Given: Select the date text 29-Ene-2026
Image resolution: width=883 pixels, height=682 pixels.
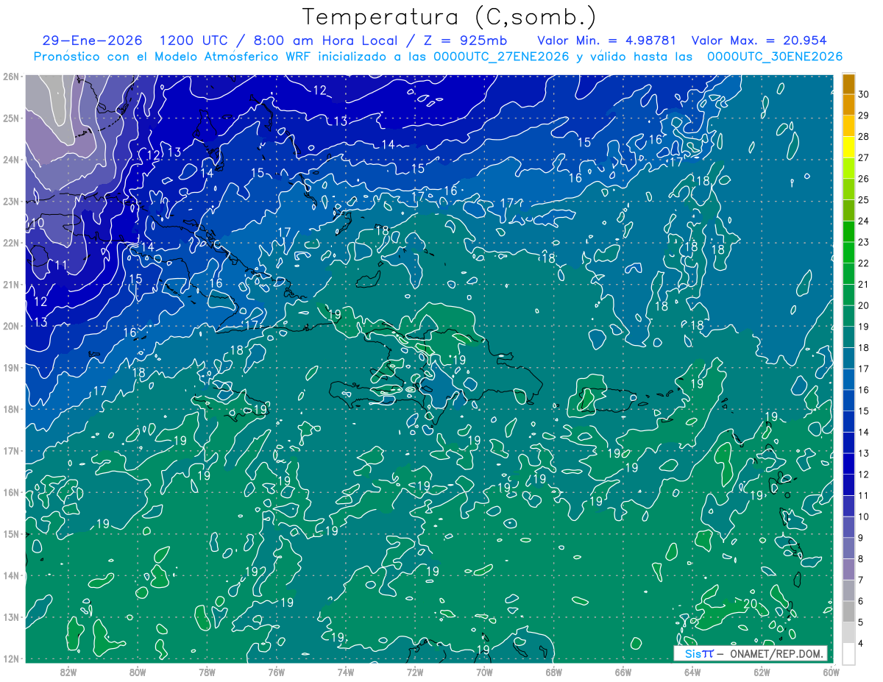Looking at the screenshot, I should (x=91, y=41).
